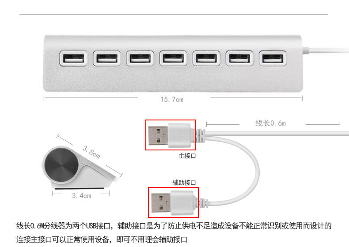Click the main USB plug in the red box

point(171,135)
